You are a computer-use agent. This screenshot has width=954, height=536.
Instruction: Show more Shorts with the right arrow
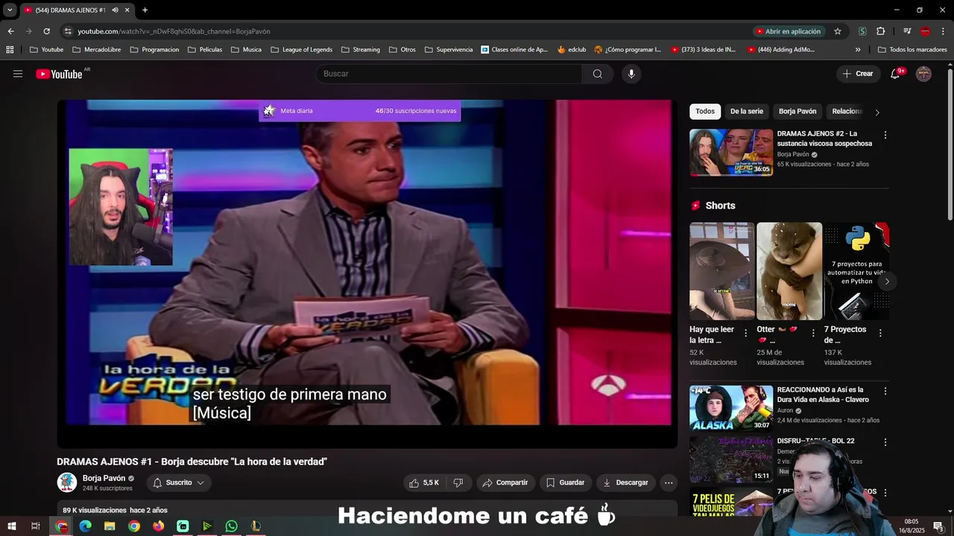[887, 281]
